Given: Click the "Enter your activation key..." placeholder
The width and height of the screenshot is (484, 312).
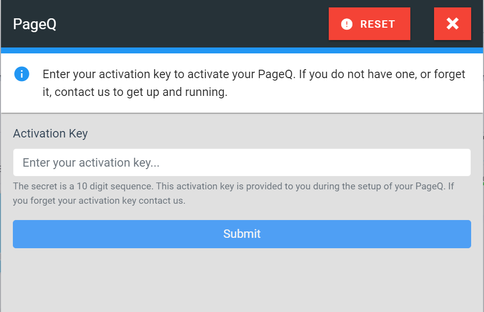Looking at the screenshot, I should [x=91, y=163].
